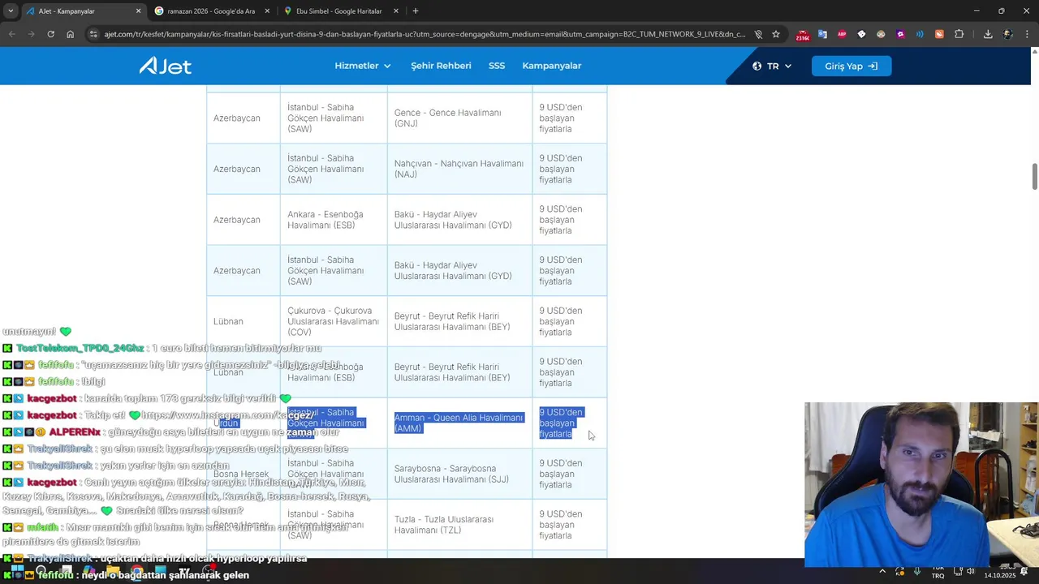This screenshot has height=584, width=1039.
Task: Select the Nahçıvan Havalimanı (NAJ) cell
Action: point(459,169)
